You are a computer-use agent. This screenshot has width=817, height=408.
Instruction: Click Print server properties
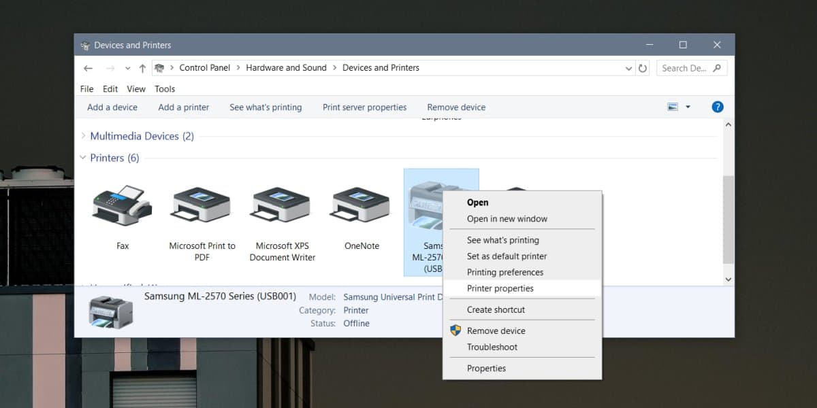coord(364,107)
